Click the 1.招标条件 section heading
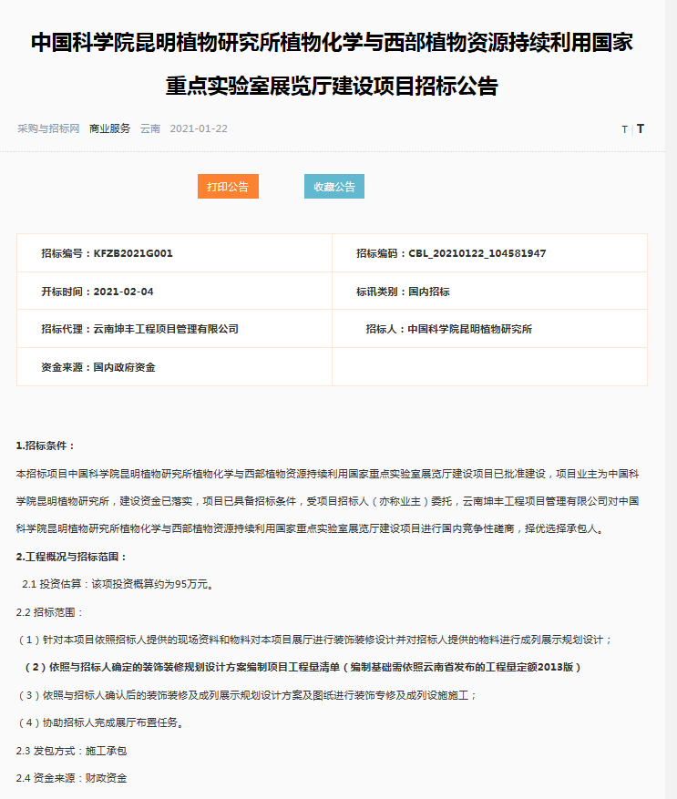 [x=46, y=446]
